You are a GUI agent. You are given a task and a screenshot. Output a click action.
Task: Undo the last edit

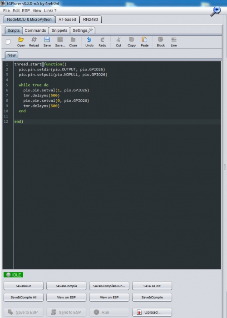pos(89,42)
